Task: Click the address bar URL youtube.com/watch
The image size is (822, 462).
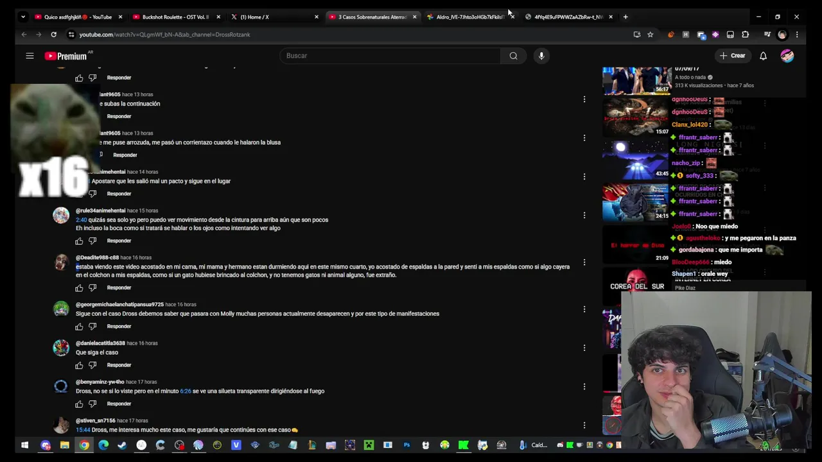Action: (164, 35)
